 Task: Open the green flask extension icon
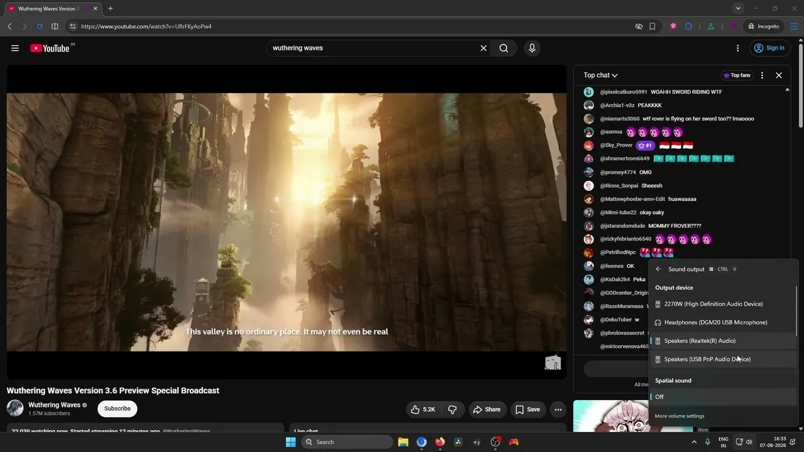pyautogui.click(x=710, y=26)
